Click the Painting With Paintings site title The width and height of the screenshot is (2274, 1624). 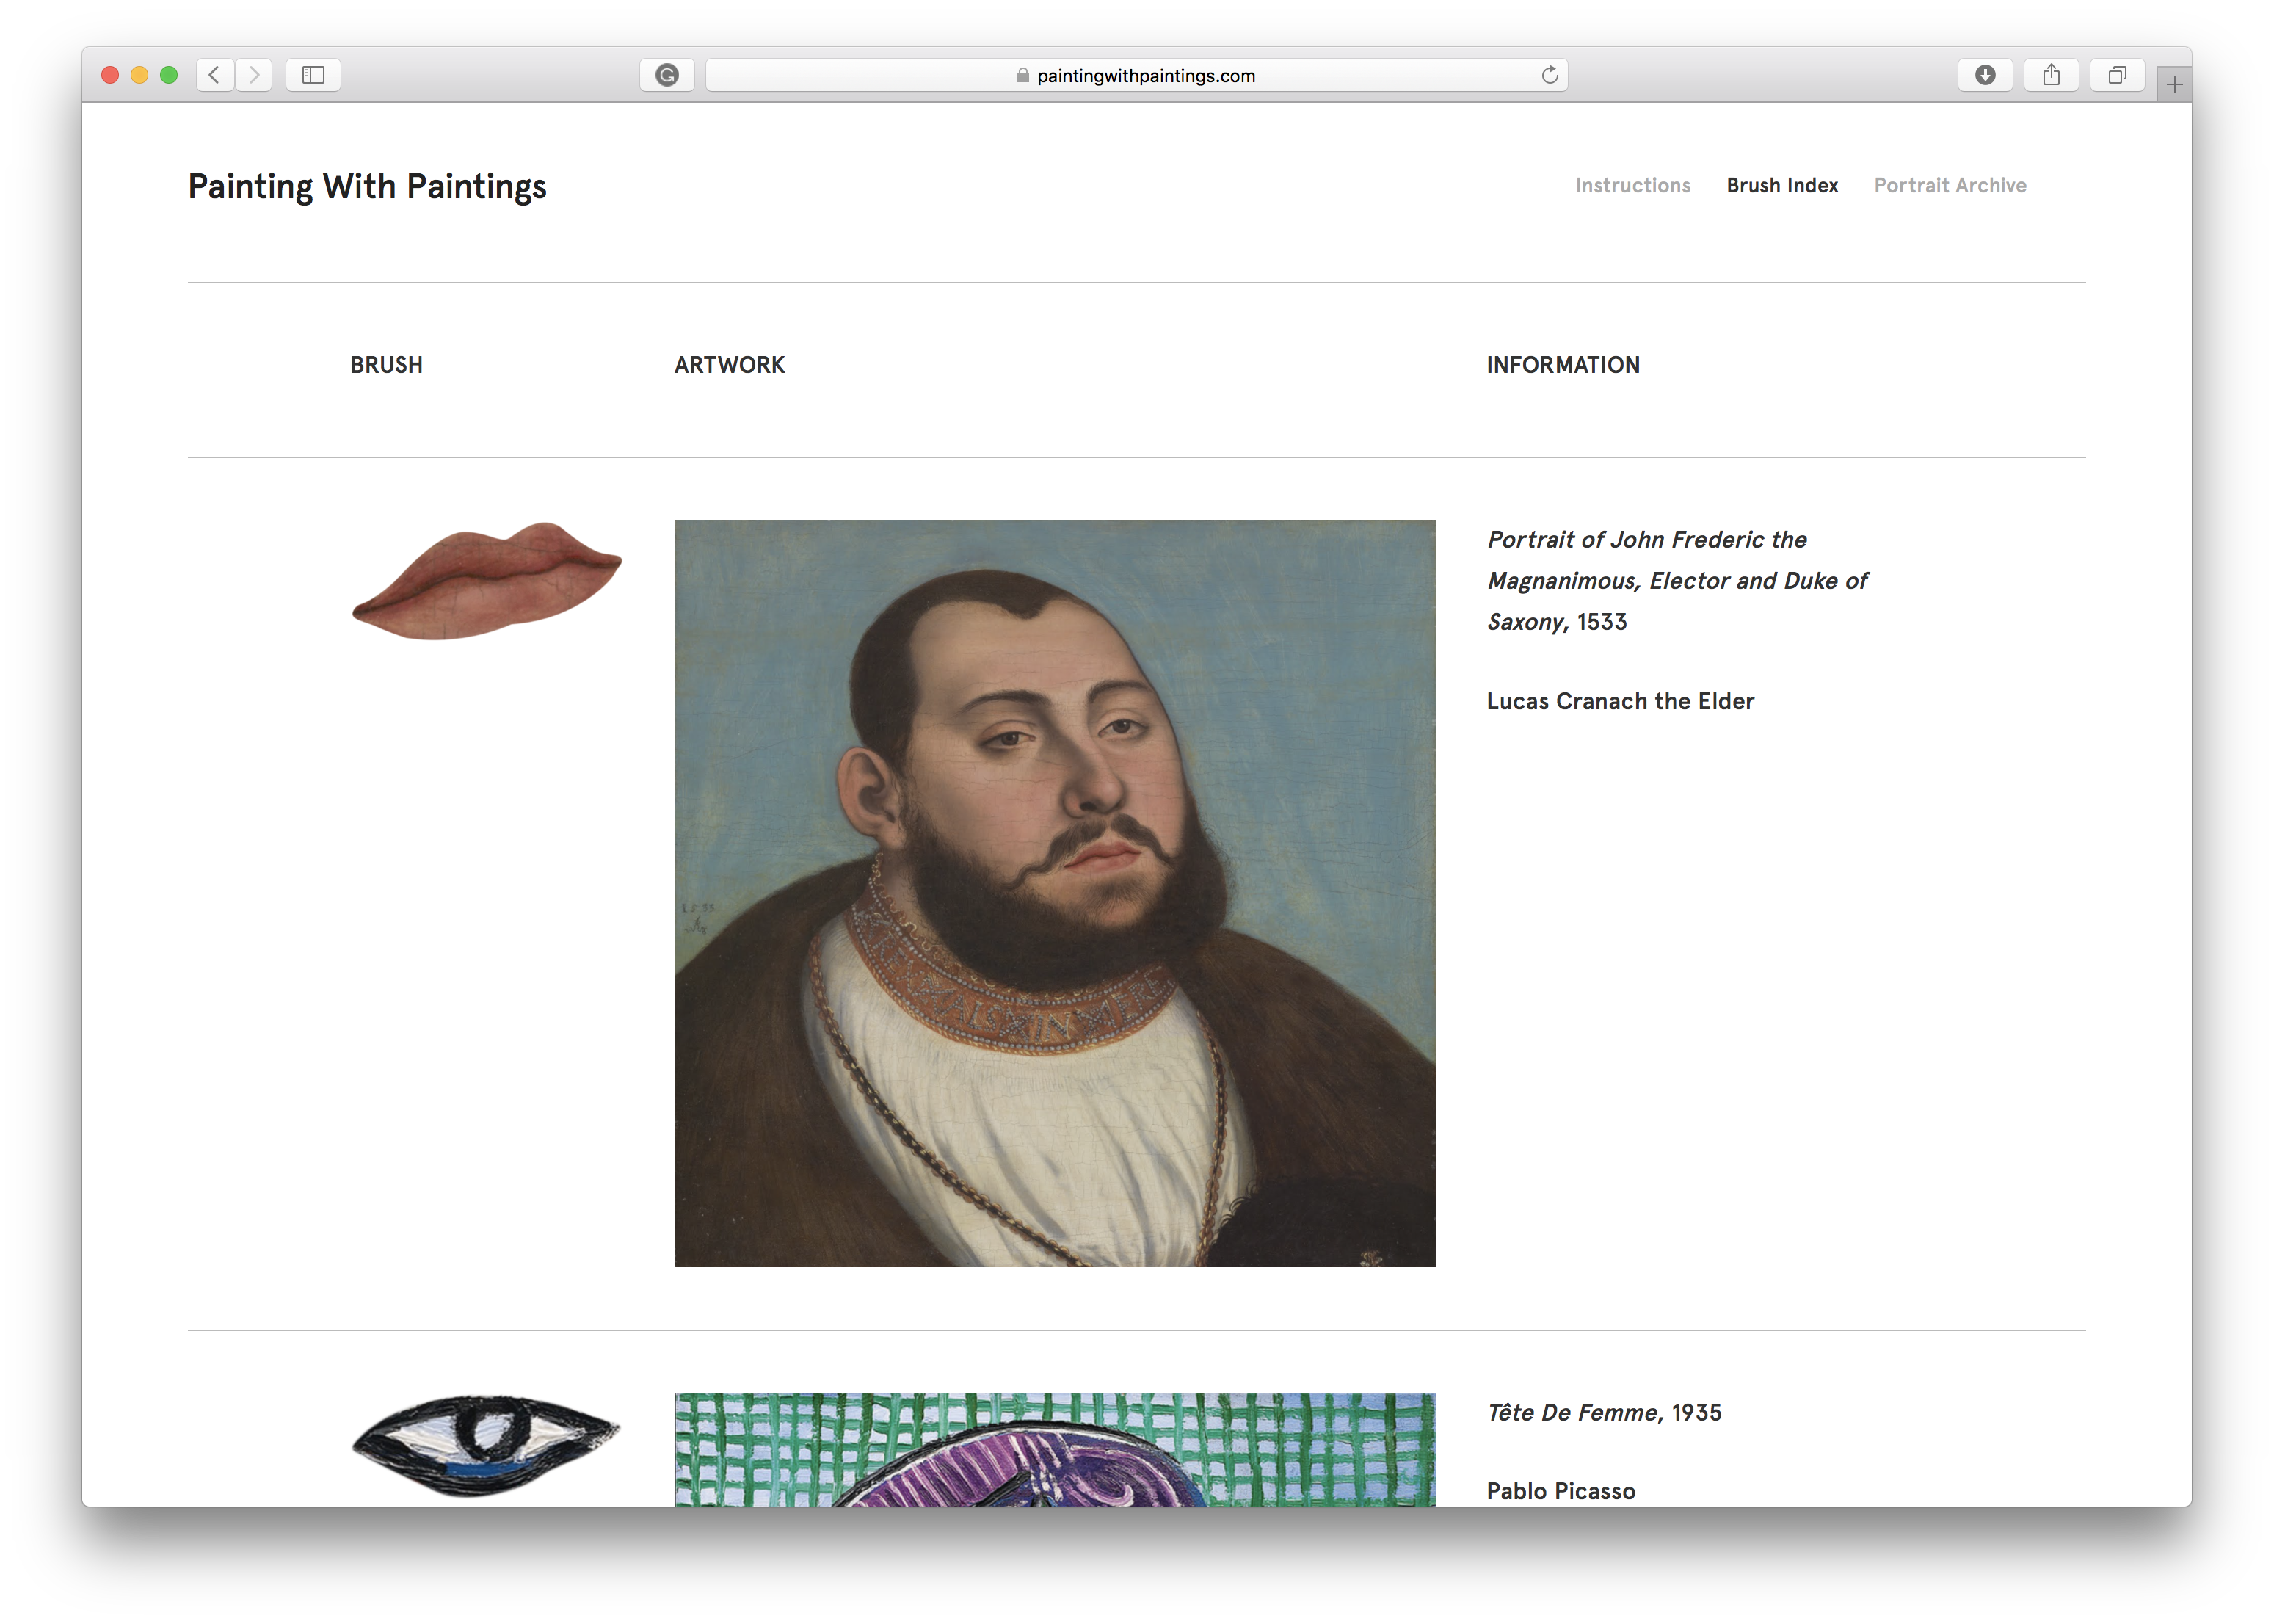367,187
